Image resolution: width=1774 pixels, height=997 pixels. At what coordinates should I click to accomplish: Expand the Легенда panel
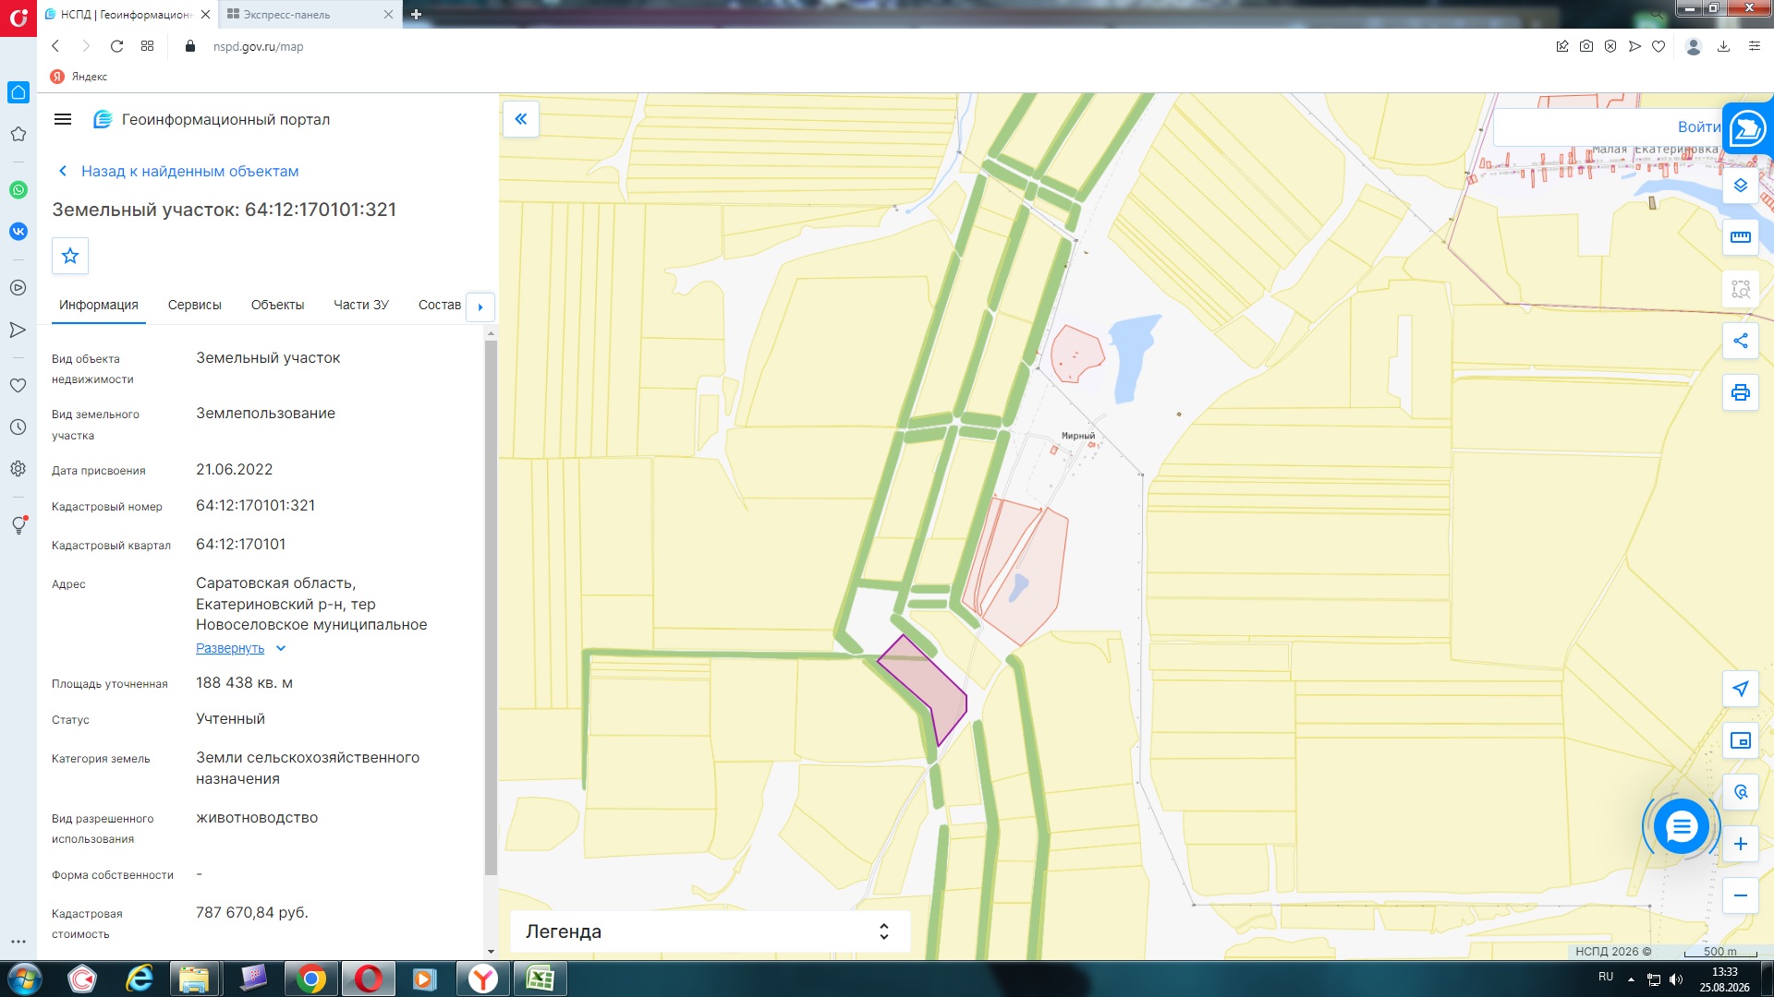click(710, 931)
